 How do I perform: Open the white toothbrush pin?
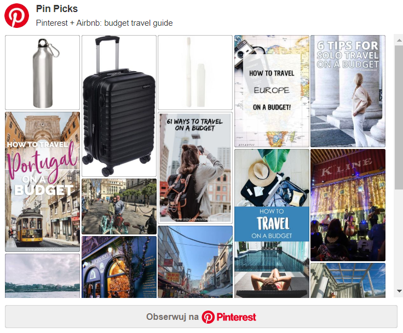[x=195, y=72]
